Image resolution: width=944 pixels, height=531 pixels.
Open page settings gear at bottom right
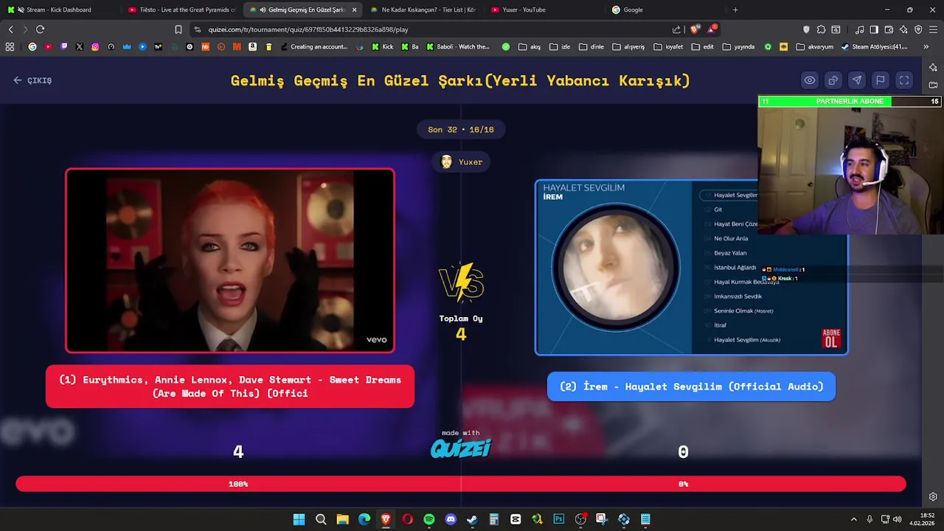point(933,496)
